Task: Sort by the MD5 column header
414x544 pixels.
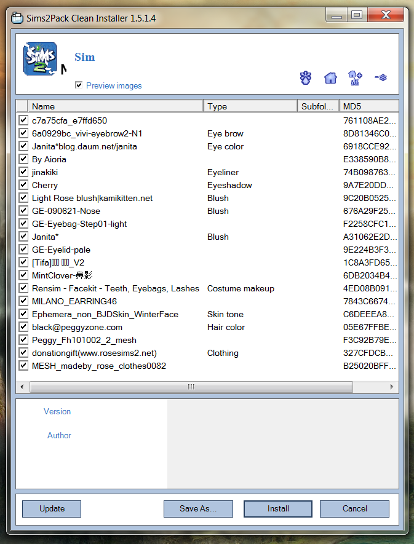Action: tap(368, 106)
